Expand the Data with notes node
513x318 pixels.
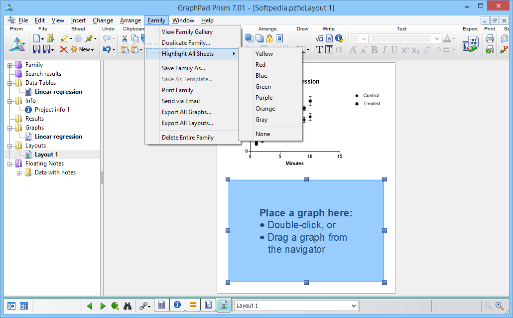coord(19,173)
